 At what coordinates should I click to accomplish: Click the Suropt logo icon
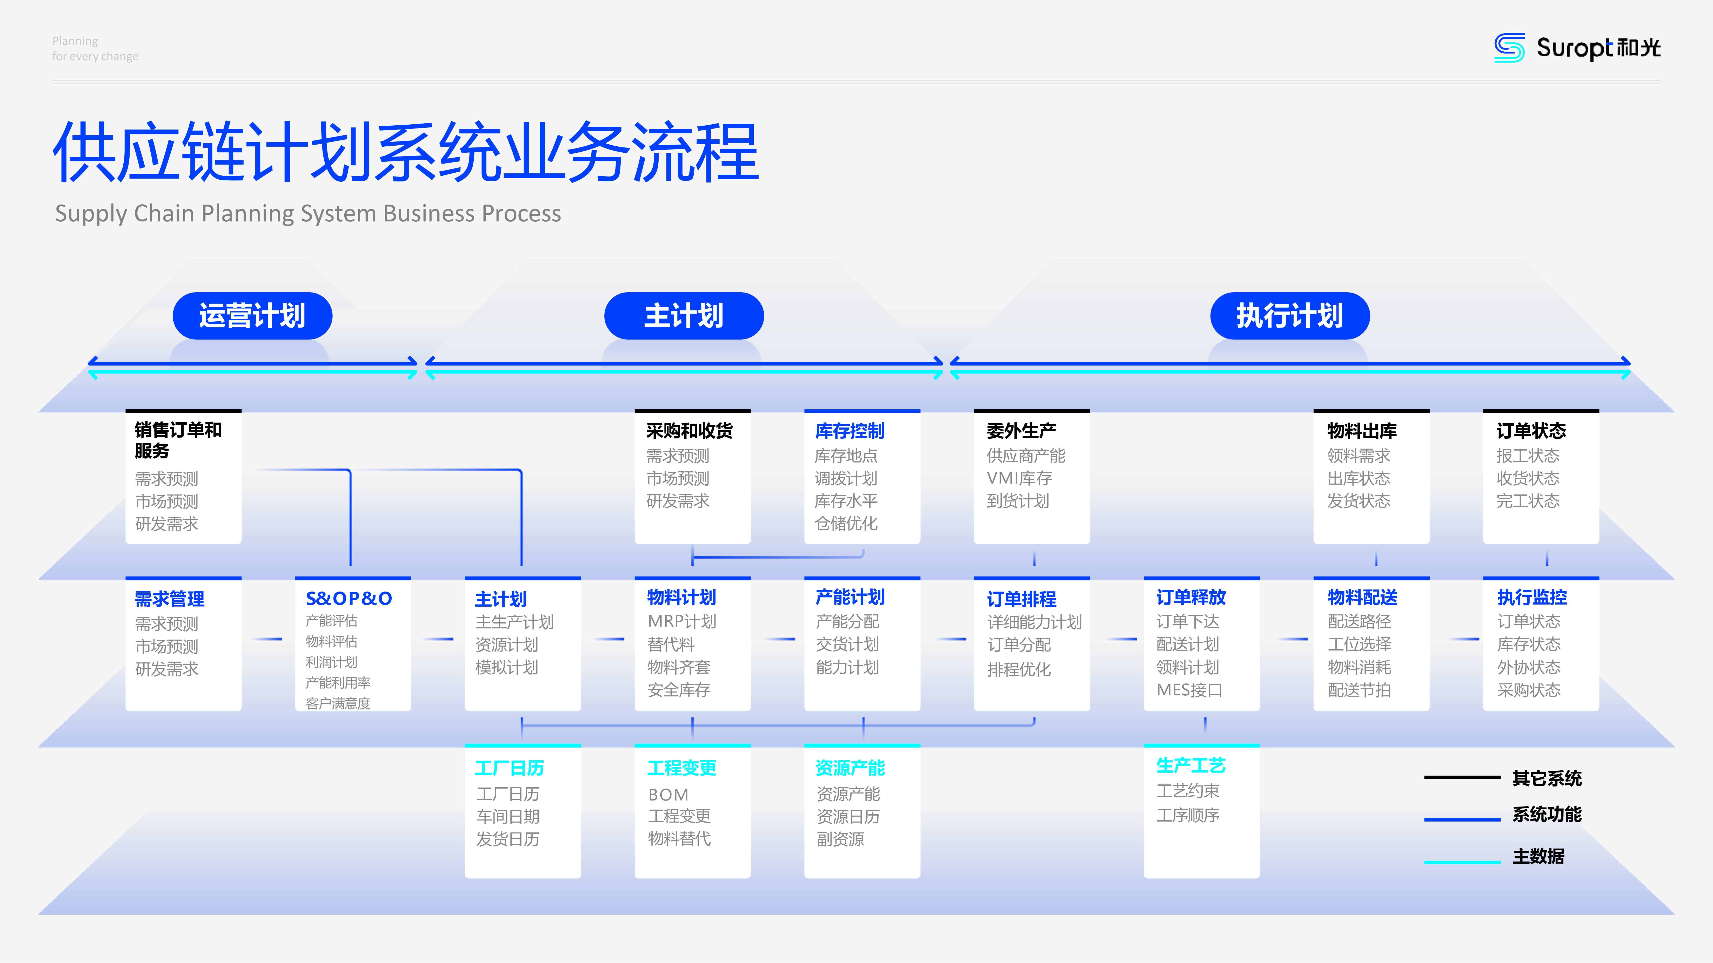tap(1509, 48)
